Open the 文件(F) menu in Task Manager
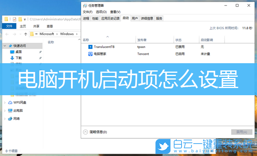The height and width of the screenshot is (156, 257). [88, 12]
